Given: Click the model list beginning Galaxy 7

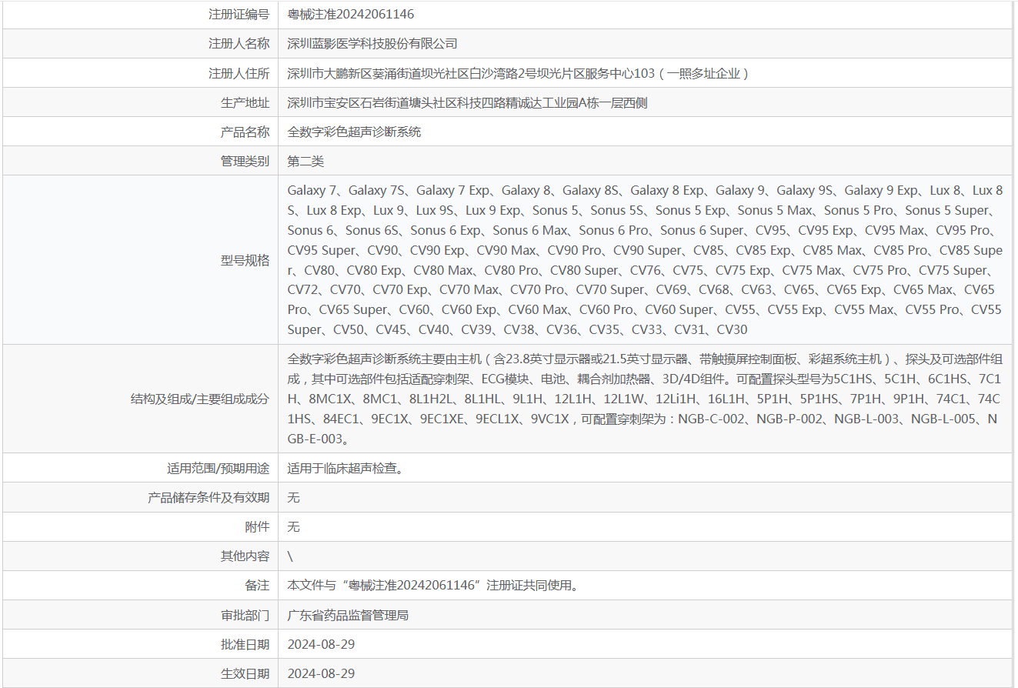Looking at the screenshot, I should point(645,260).
